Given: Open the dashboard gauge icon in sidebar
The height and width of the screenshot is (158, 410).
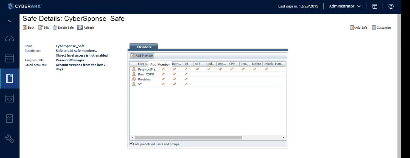Looking at the screenshot, I should (x=10, y=39).
